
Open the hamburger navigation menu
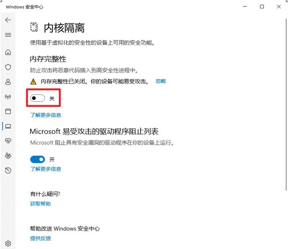click(x=8, y=35)
